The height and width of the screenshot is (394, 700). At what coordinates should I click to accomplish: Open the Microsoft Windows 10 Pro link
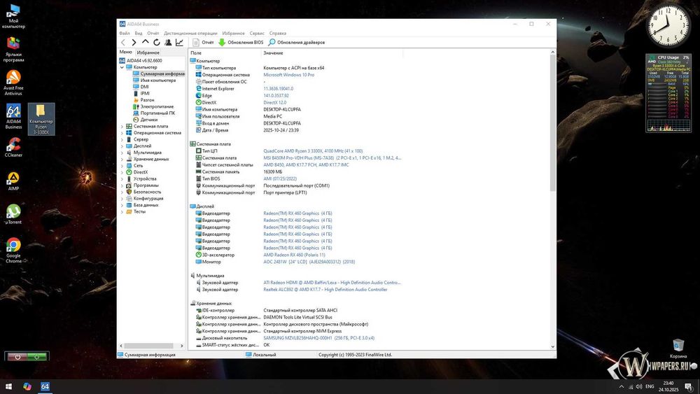point(289,75)
